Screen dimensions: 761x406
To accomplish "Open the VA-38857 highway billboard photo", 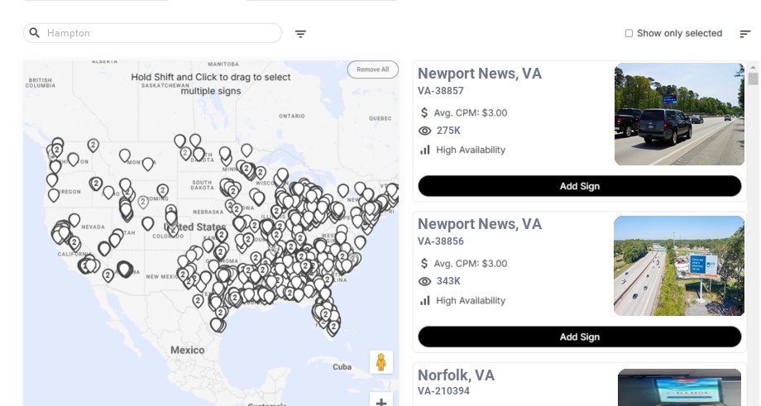I will 679,114.
